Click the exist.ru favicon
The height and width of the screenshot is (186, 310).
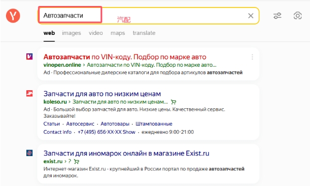click(x=29, y=153)
